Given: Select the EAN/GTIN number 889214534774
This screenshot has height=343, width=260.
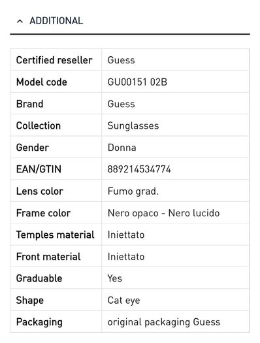Looking at the screenshot, I should pyautogui.click(x=139, y=169).
